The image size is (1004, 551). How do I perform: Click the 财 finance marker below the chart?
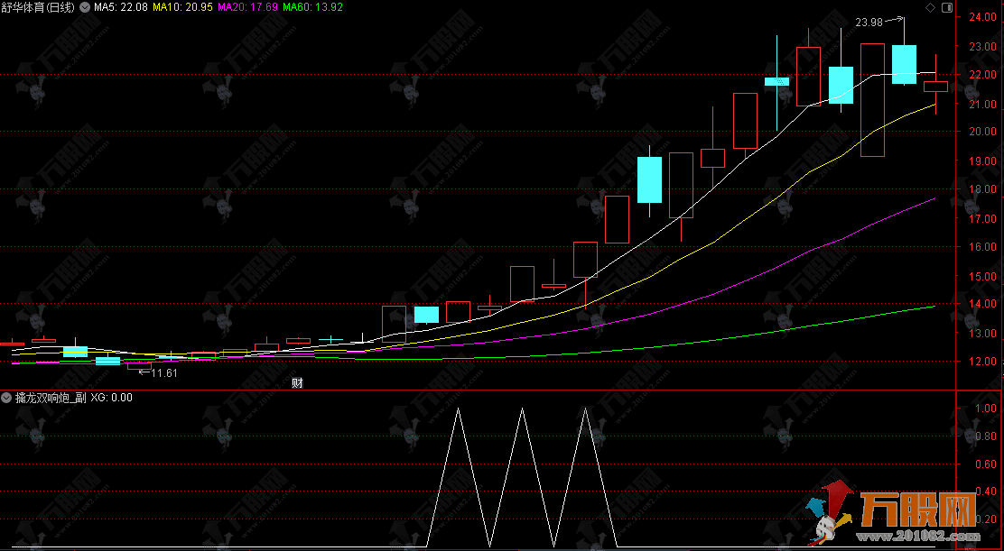[x=297, y=383]
